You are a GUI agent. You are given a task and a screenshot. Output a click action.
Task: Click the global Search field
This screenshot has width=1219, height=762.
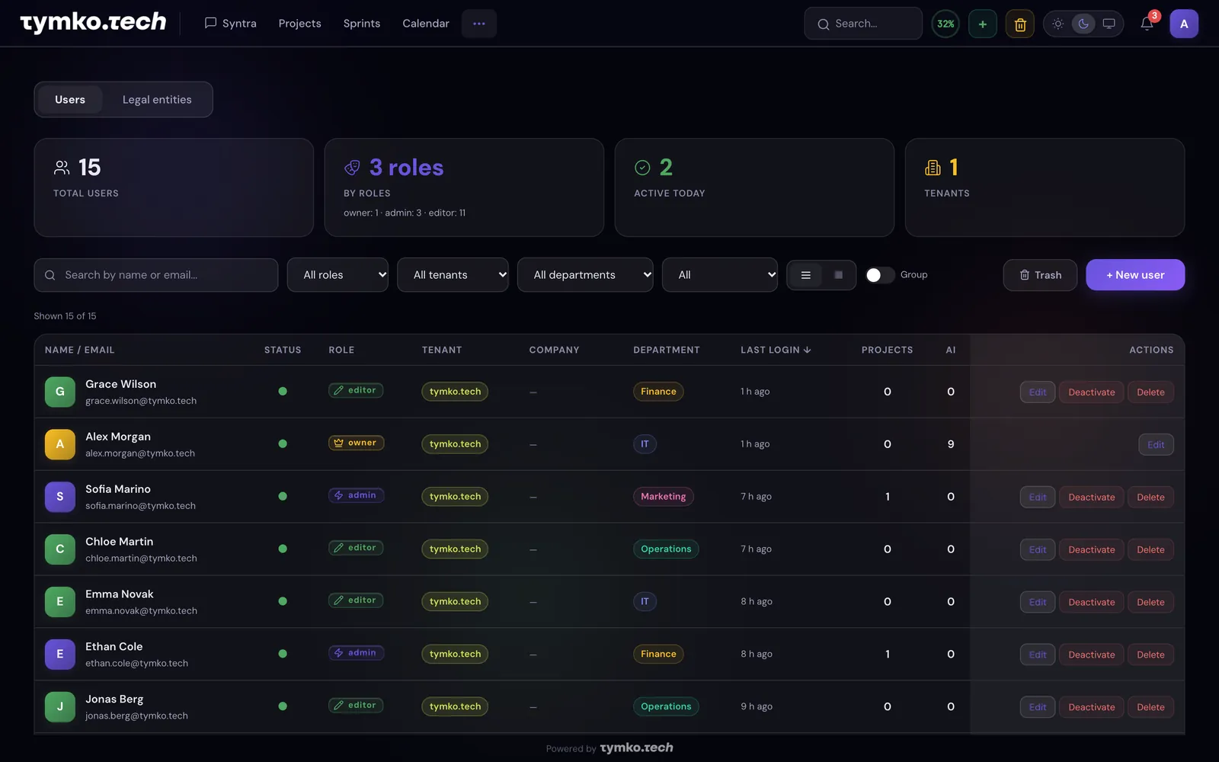click(x=863, y=24)
